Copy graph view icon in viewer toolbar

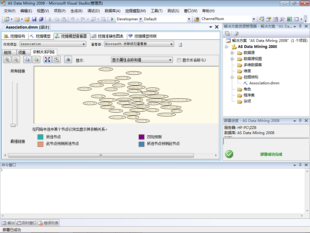(x=27, y=60)
